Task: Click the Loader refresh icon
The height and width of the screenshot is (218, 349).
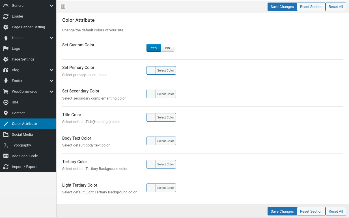Action: click(x=6, y=16)
